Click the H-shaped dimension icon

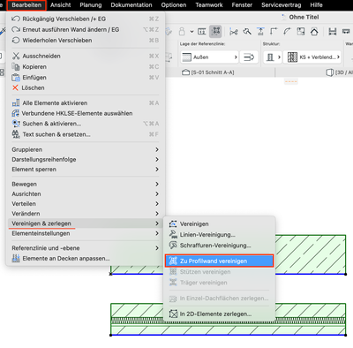(x=333, y=32)
